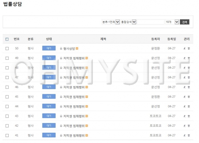Screen dimensions: 199x143
Task: Expand the 통합검색 search type dropdown
Action: [x=129, y=22]
